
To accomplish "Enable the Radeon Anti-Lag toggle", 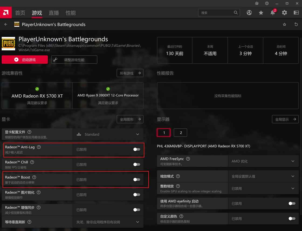I will tap(136, 149).
